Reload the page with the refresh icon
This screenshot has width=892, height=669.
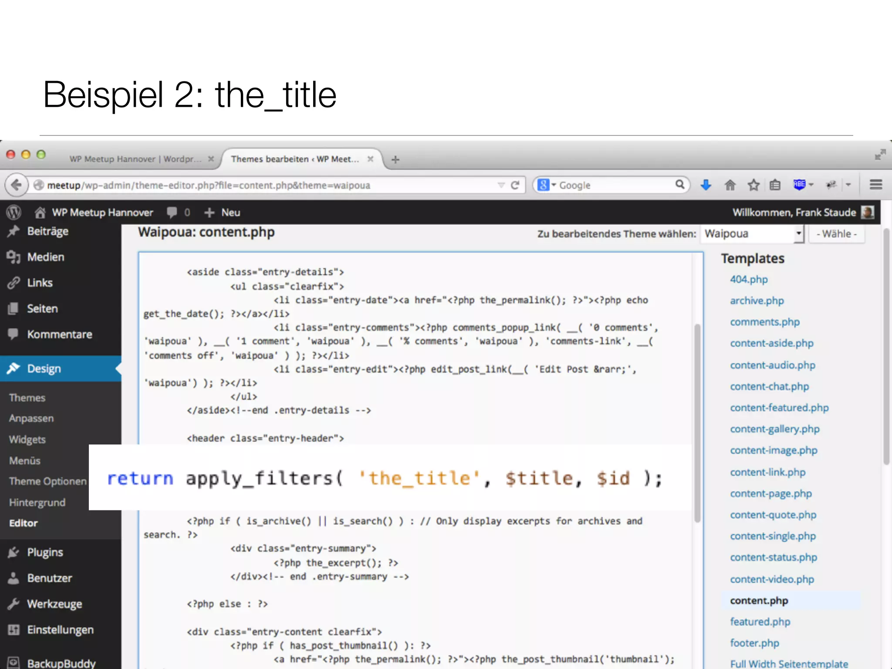click(515, 185)
